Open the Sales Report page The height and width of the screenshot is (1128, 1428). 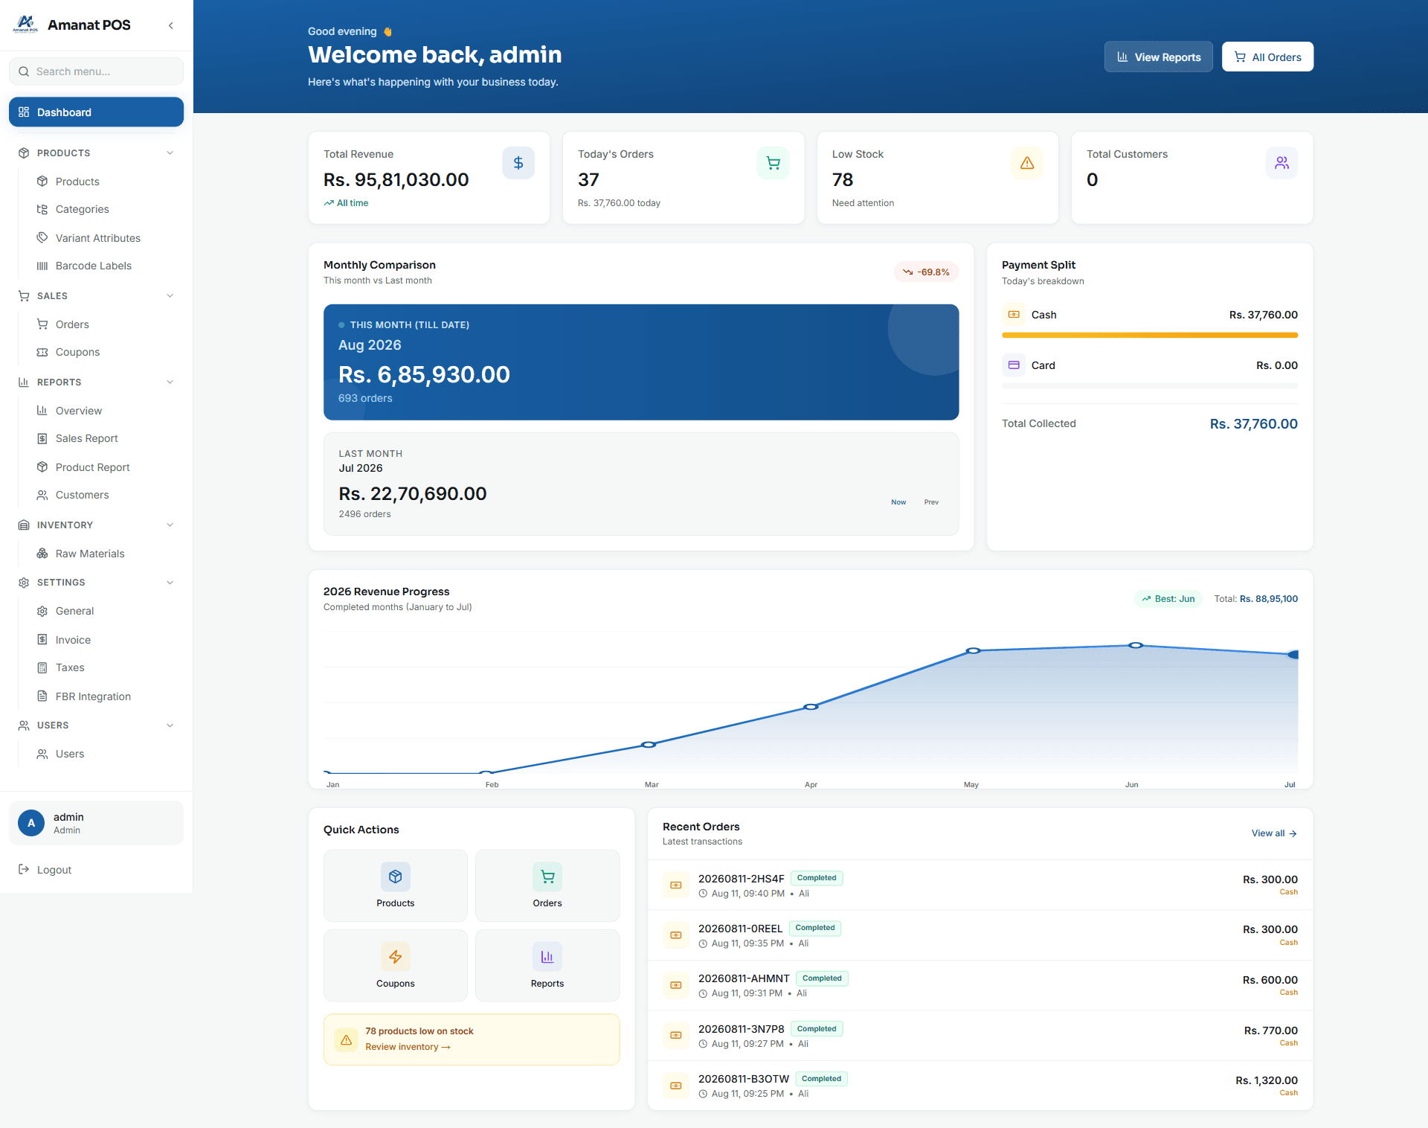tap(106, 438)
